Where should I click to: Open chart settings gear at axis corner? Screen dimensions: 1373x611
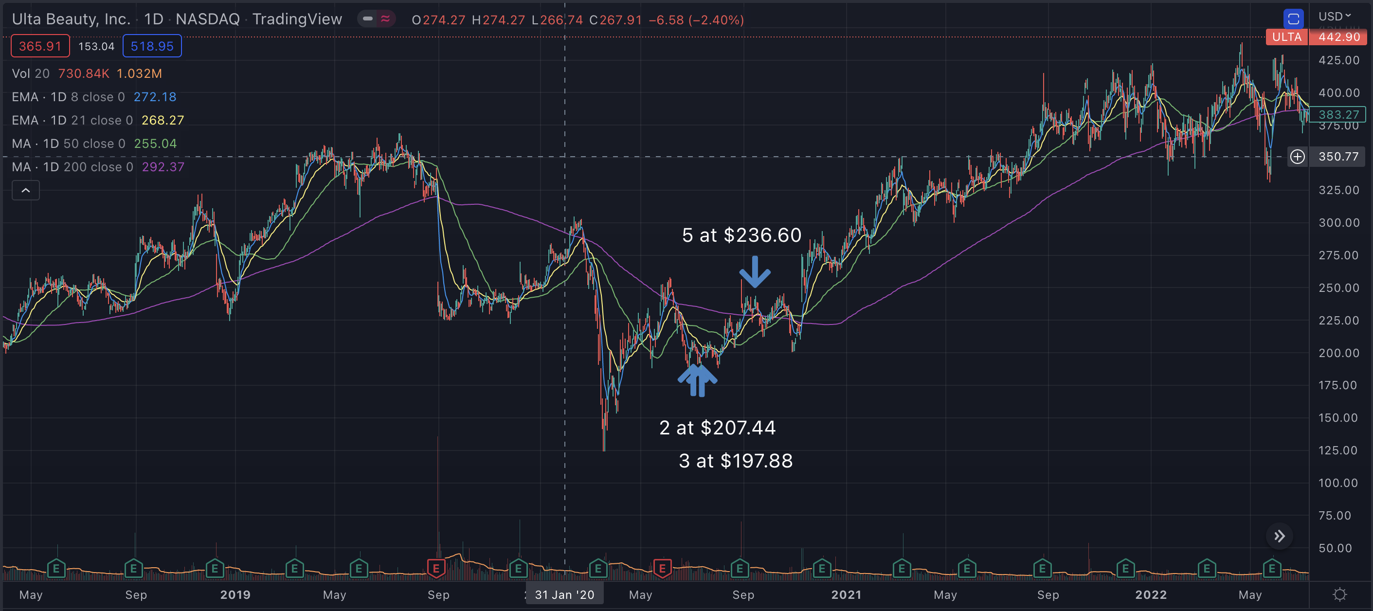[x=1339, y=594]
